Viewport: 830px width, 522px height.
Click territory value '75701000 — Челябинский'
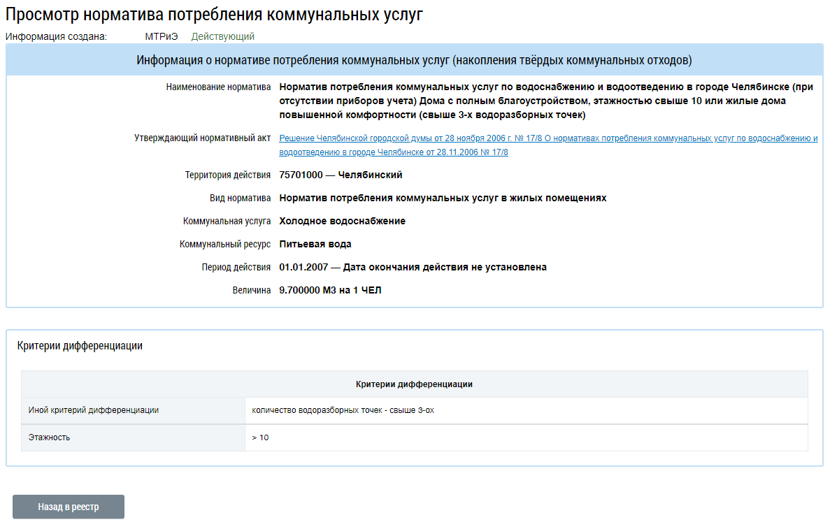(341, 175)
